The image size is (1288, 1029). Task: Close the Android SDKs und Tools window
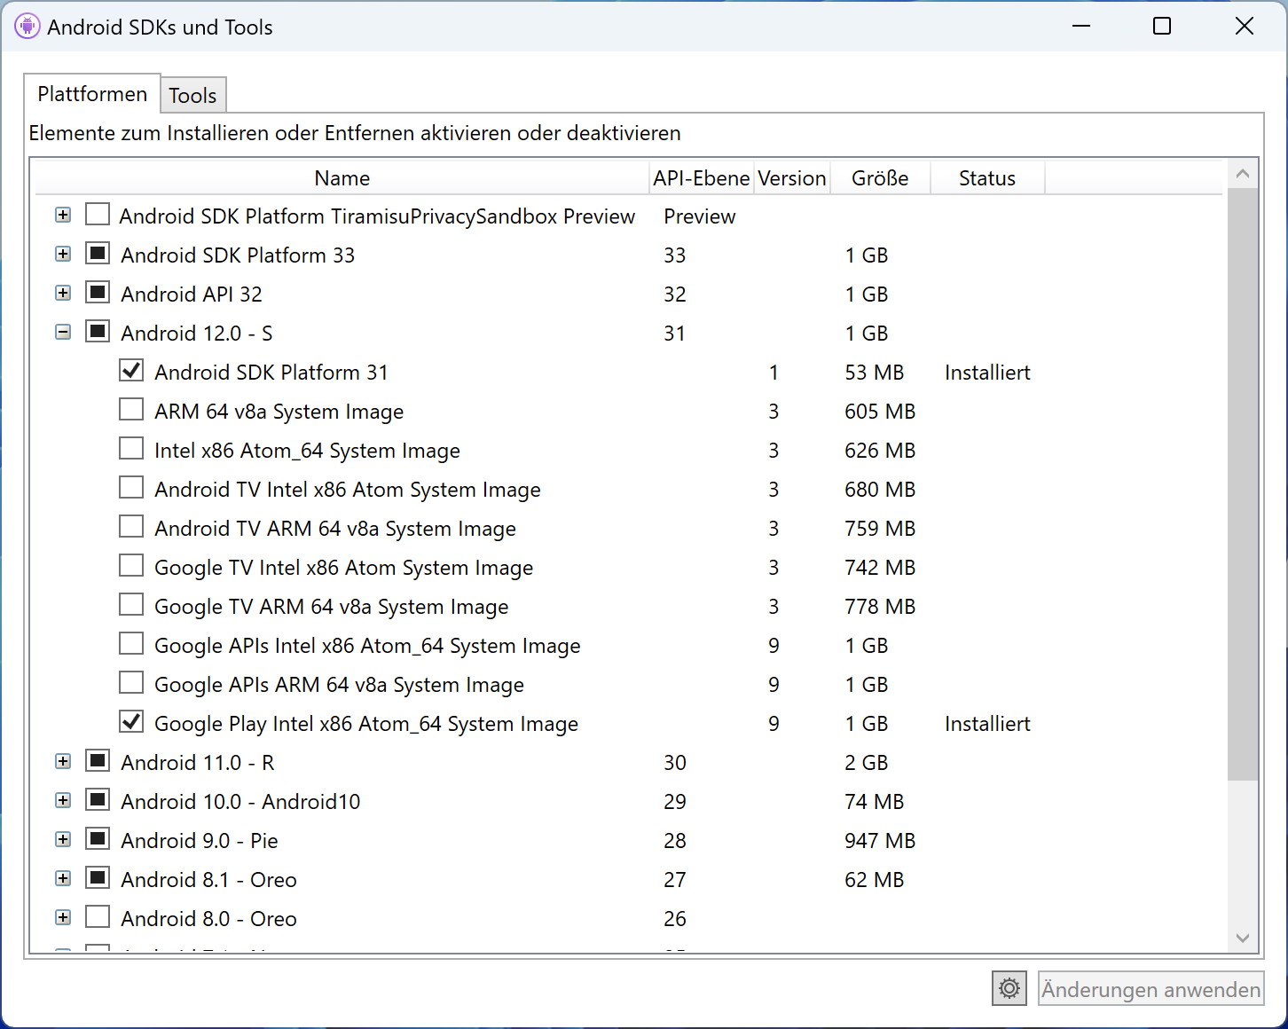pos(1245,27)
